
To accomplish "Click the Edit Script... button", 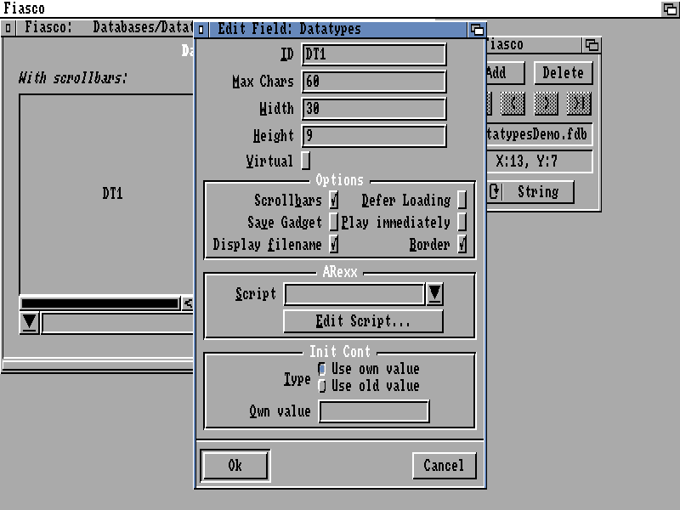I will coord(363,321).
